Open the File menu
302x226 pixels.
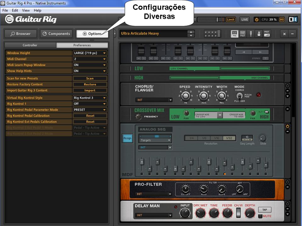(5, 10)
